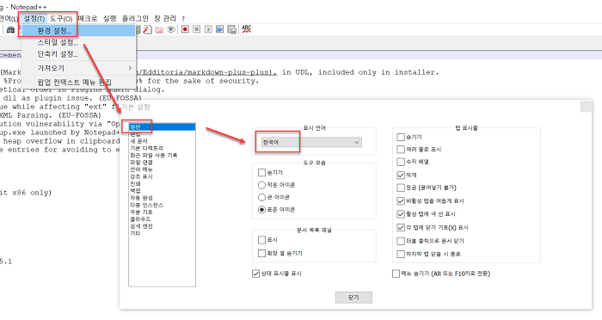Select 검색 엔진 in the category list
This screenshot has width=602, height=320.
pyautogui.click(x=141, y=226)
